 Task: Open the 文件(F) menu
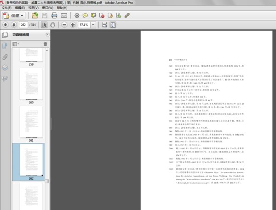click(x=6, y=8)
